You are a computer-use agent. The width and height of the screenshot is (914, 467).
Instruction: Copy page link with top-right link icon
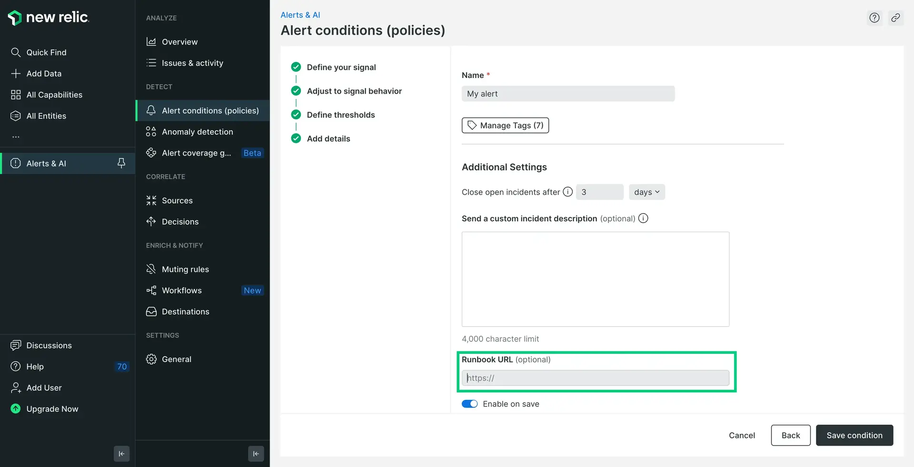(896, 18)
